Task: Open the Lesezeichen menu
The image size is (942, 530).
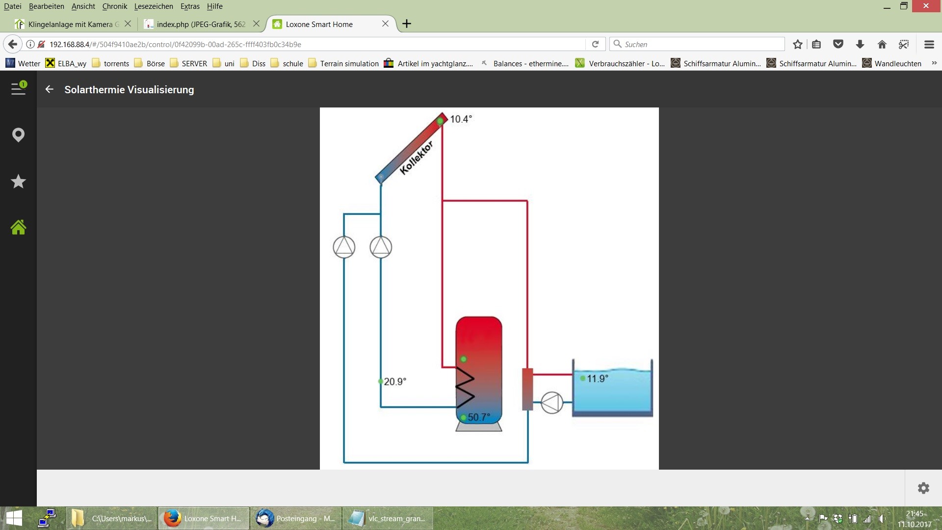Action: click(153, 6)
